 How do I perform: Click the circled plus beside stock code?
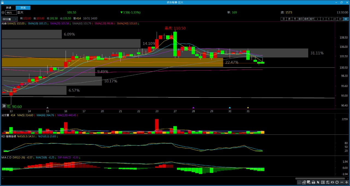tap(3, 13)
